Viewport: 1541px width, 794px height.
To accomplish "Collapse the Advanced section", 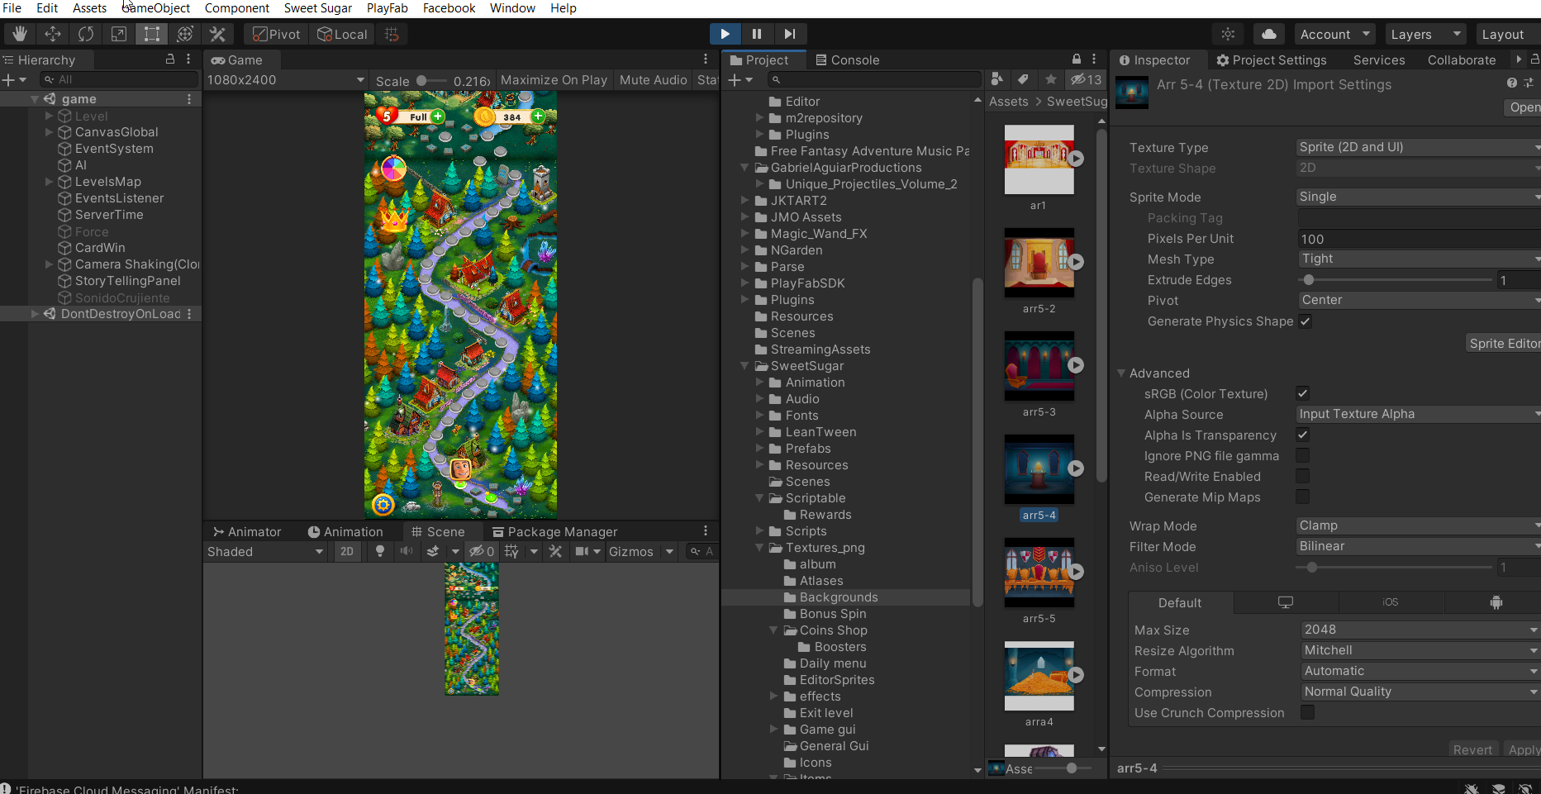I will (1121, 373).
